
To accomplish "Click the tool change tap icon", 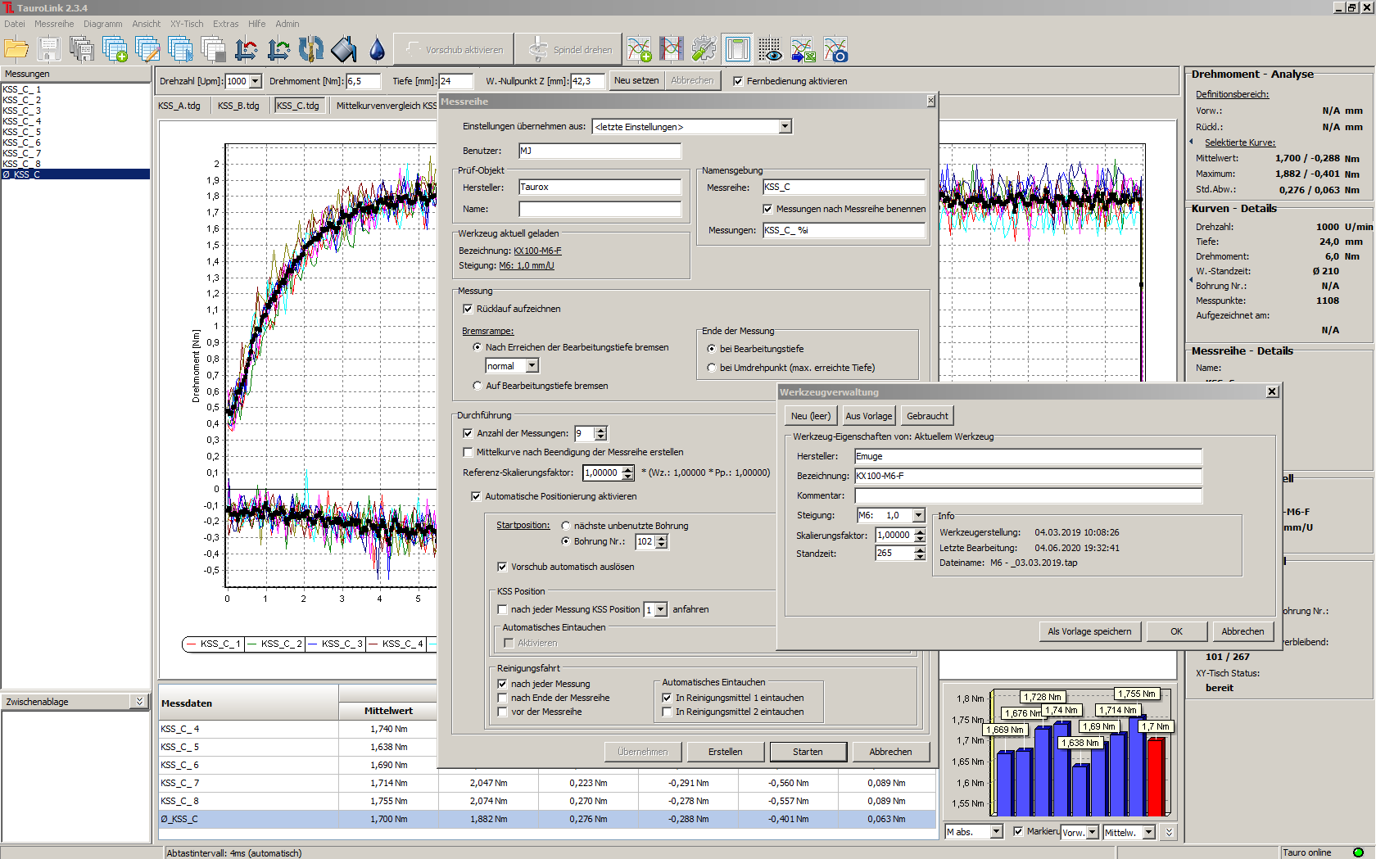I will click(x=311, y=49).
